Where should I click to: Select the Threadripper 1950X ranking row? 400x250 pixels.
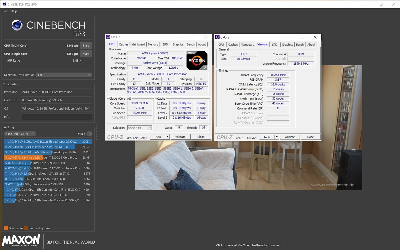coord(48,152)
